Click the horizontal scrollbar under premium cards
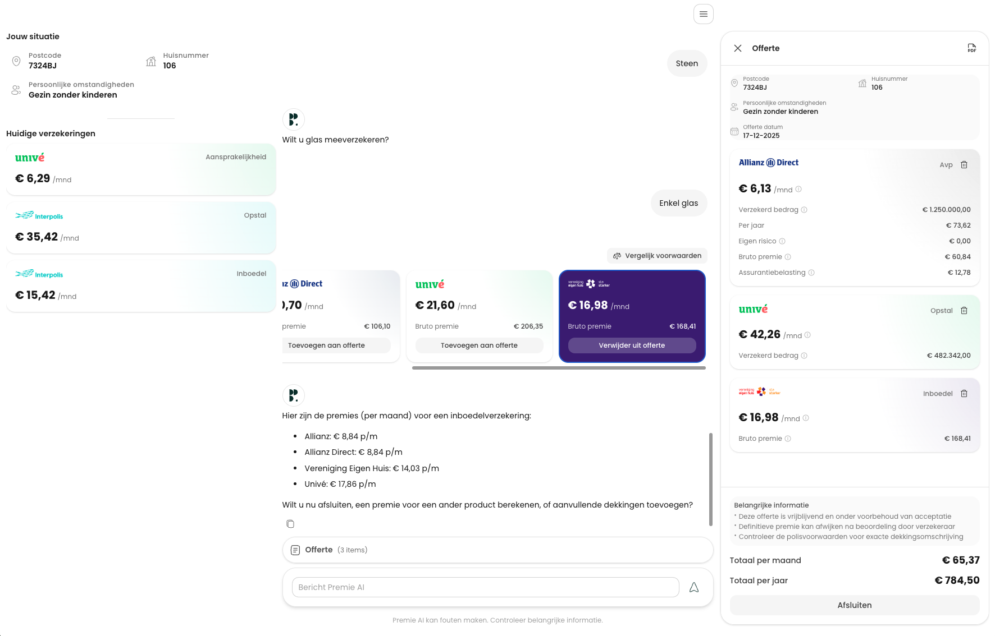Image resolution: width=995 pixels, height=636 pixels. 559,368
